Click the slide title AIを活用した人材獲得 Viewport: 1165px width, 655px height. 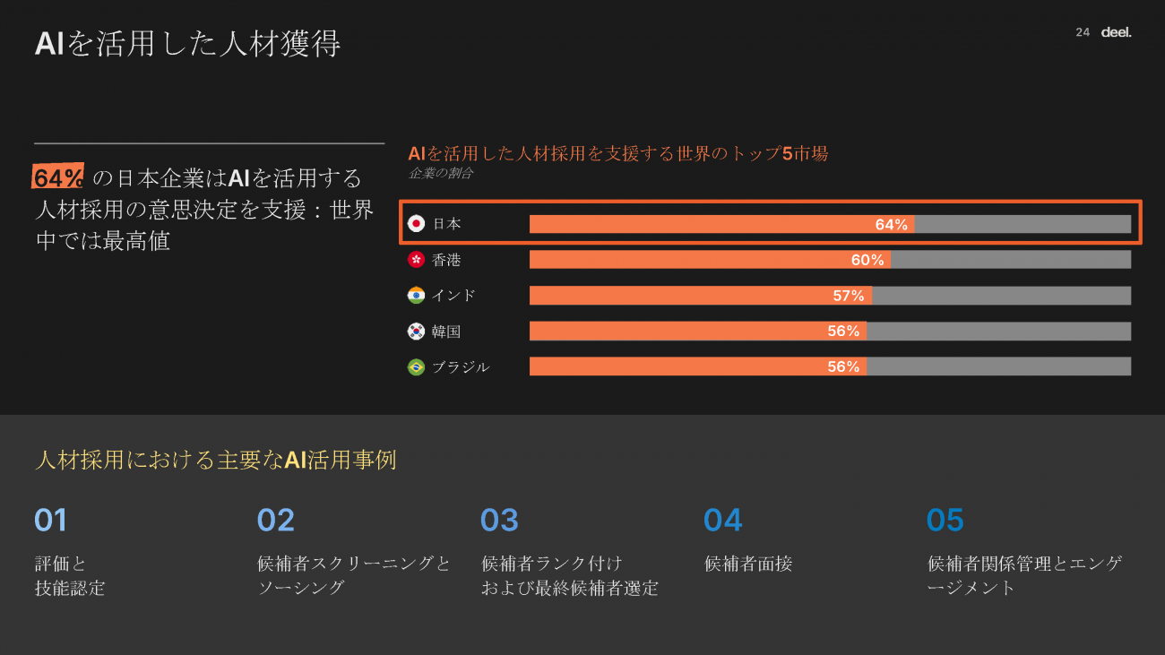(x=187, y=44)
